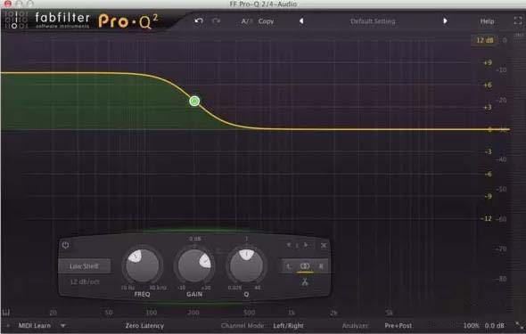Remove band with the X icon
This screenshot has width=526, height=334.
(x=324, y=246)
